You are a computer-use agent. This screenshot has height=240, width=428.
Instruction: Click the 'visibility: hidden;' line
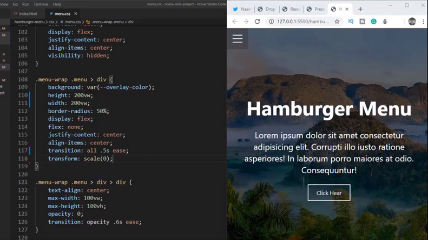[78, 56]
